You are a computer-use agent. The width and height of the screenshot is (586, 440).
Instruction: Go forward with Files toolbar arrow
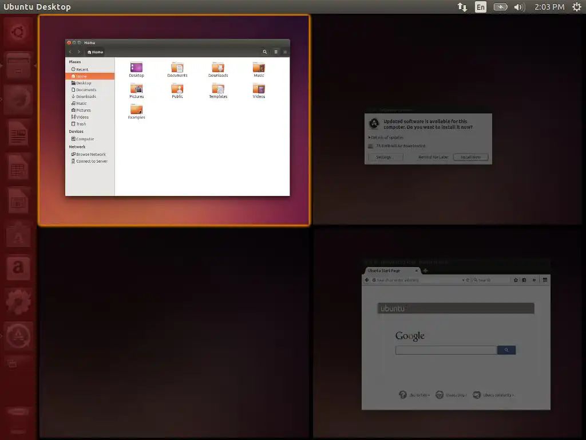coord(79,52)
